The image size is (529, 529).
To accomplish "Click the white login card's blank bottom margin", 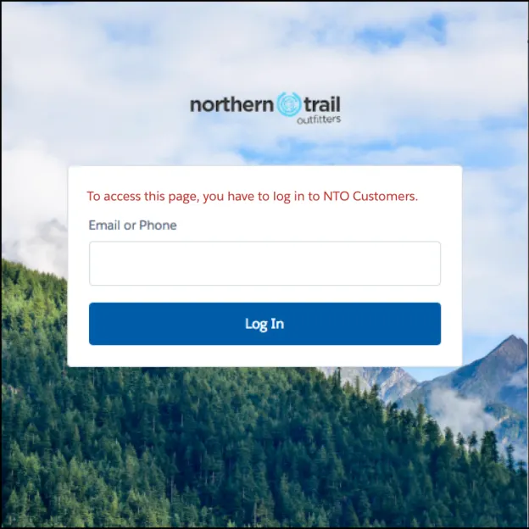I will (x=264, y=356).
